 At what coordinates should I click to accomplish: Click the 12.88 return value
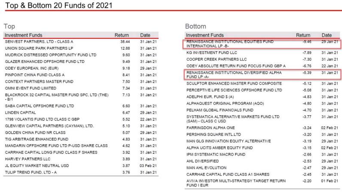125,48
